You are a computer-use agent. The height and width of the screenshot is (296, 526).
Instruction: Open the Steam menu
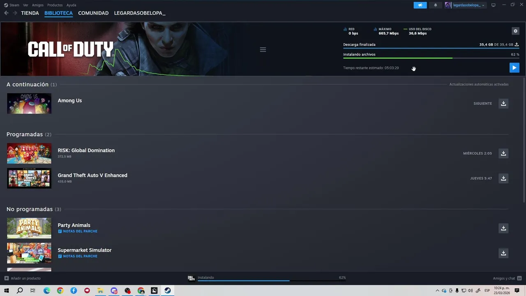(12, 5)
